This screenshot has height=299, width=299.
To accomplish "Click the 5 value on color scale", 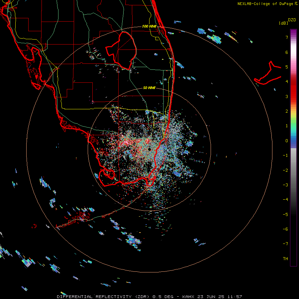I will click(x=287, y=67).
